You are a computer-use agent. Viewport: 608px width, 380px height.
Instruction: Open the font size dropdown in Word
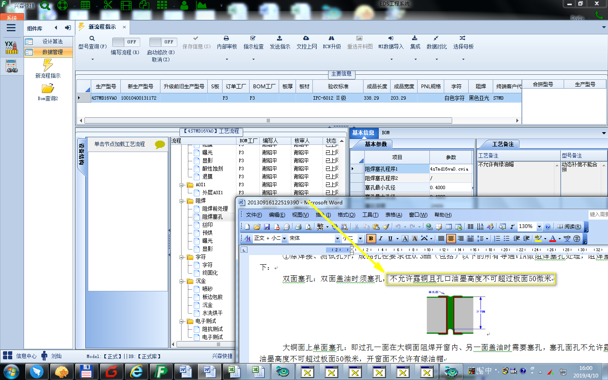pos(360,239)
